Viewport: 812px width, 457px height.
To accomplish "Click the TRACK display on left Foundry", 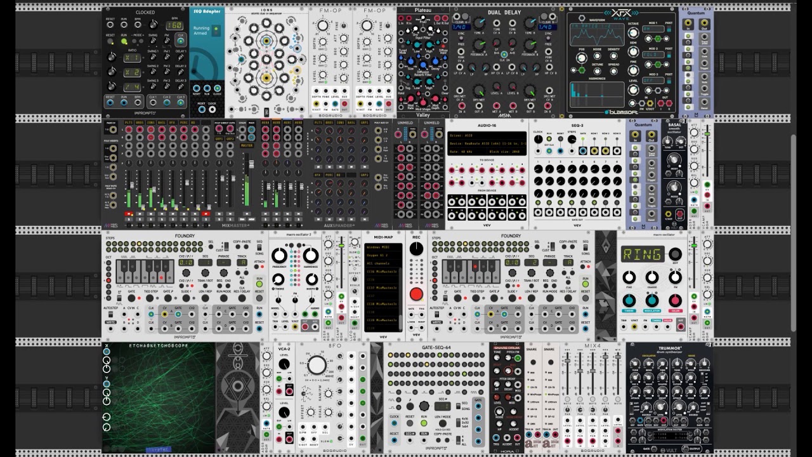I will tap(242, 263).
